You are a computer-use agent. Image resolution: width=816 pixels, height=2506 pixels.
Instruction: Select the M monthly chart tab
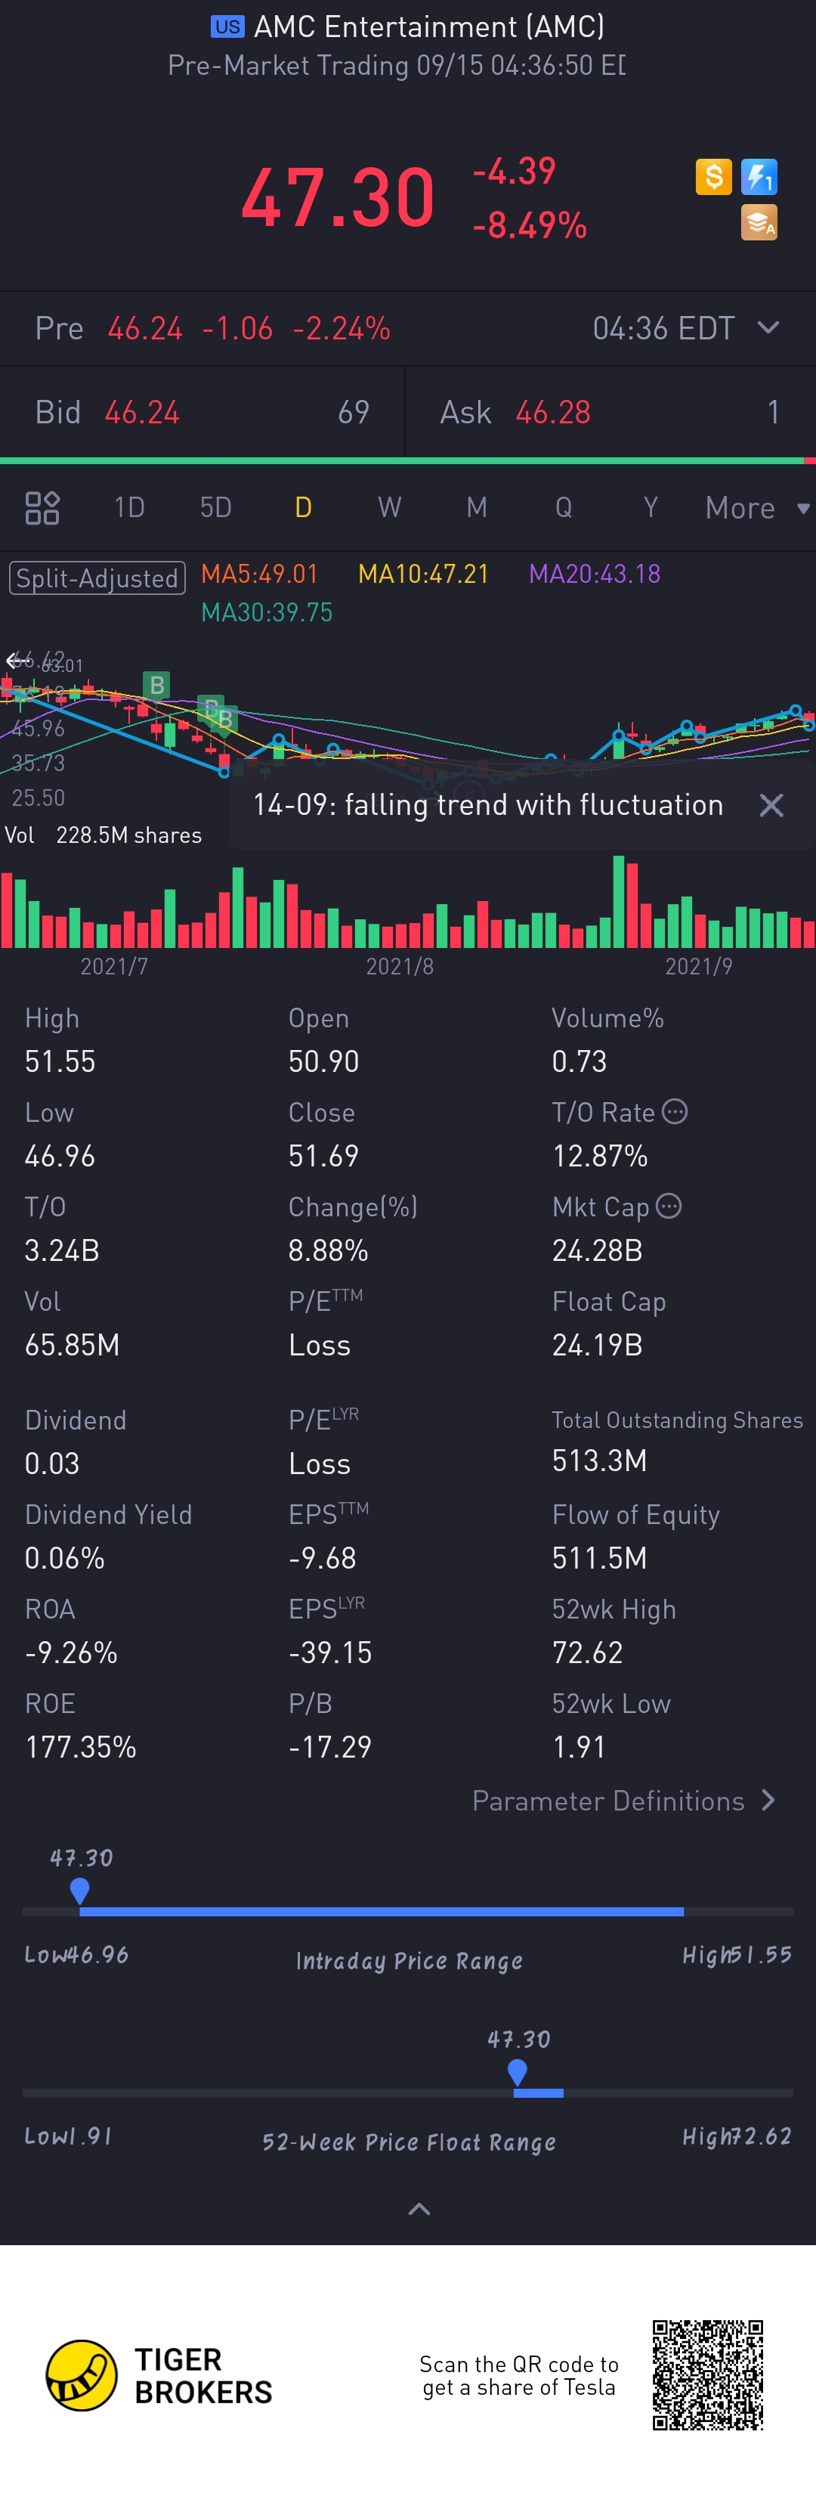tap(477, 508)
